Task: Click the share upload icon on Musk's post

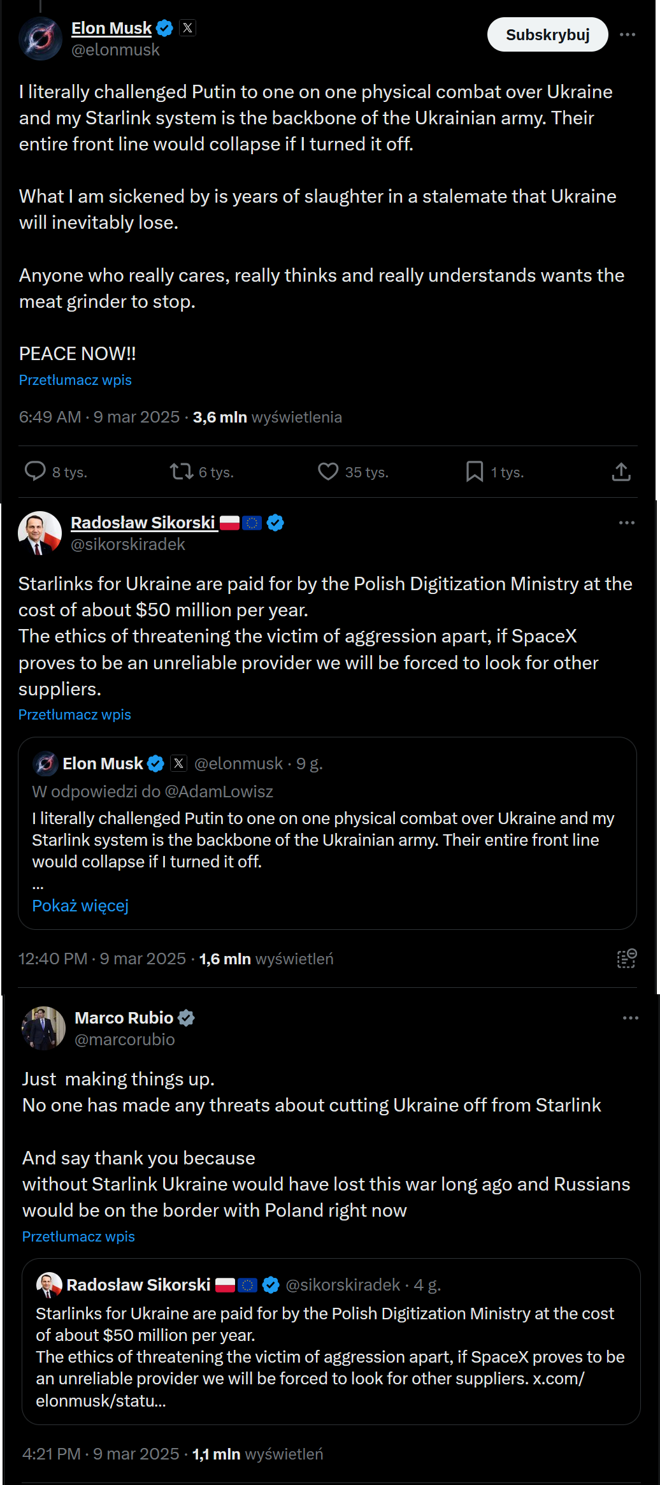Action: click(621, 471)
